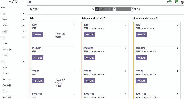The width and height of the screenshot is (184, 99).
Task: Open 移动历史 report in sidebar
Action: click(7, 79)
